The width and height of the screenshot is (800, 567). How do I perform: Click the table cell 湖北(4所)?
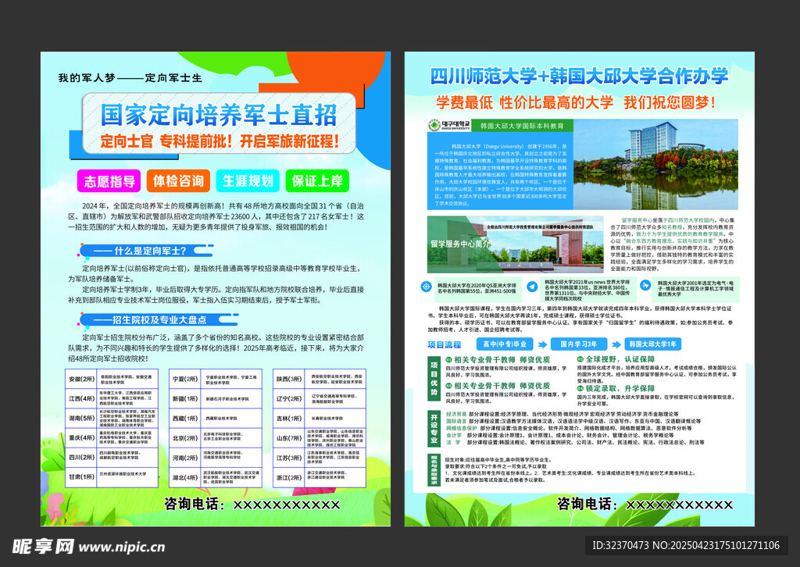click(184, 478)
